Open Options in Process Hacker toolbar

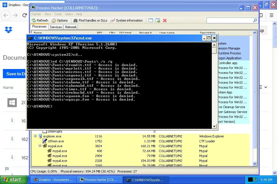click(59, 20)
